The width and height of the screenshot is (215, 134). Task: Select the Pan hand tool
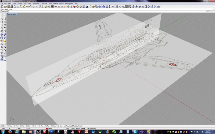coord(30,6)
